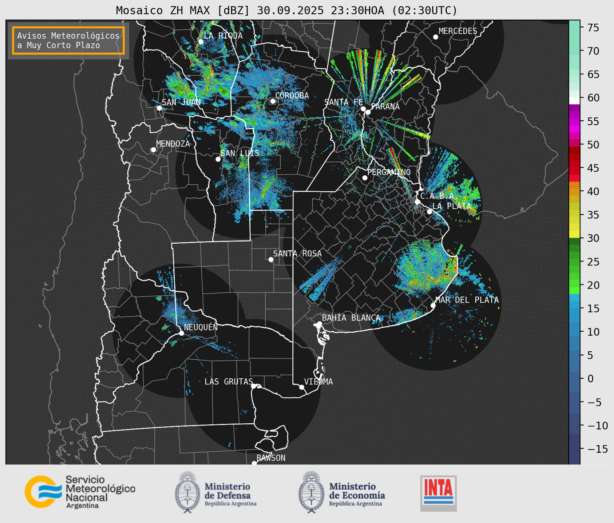Click the white 60 dBZ band on the scale
The image size is (614, 523).
click(574, 101)
